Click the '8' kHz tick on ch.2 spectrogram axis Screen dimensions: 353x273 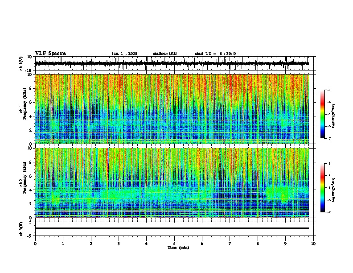[31, 162]
